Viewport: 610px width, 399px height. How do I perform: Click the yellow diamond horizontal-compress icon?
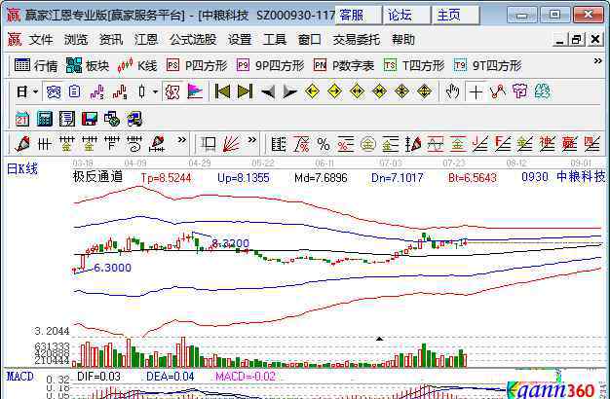click(379, 92)
